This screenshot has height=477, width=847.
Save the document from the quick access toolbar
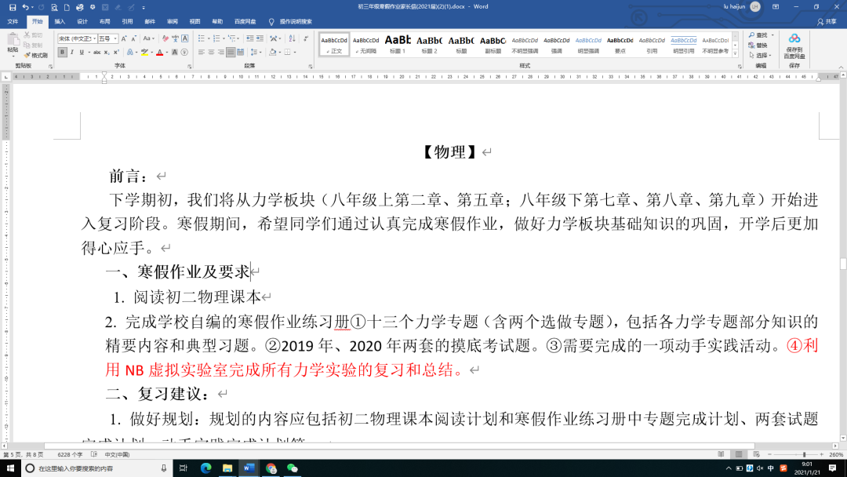click(13, 7)
